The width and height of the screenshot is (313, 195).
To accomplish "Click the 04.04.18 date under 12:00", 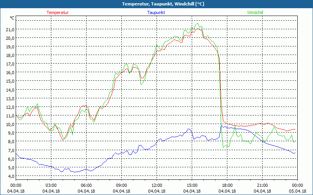I will [157, 191].
